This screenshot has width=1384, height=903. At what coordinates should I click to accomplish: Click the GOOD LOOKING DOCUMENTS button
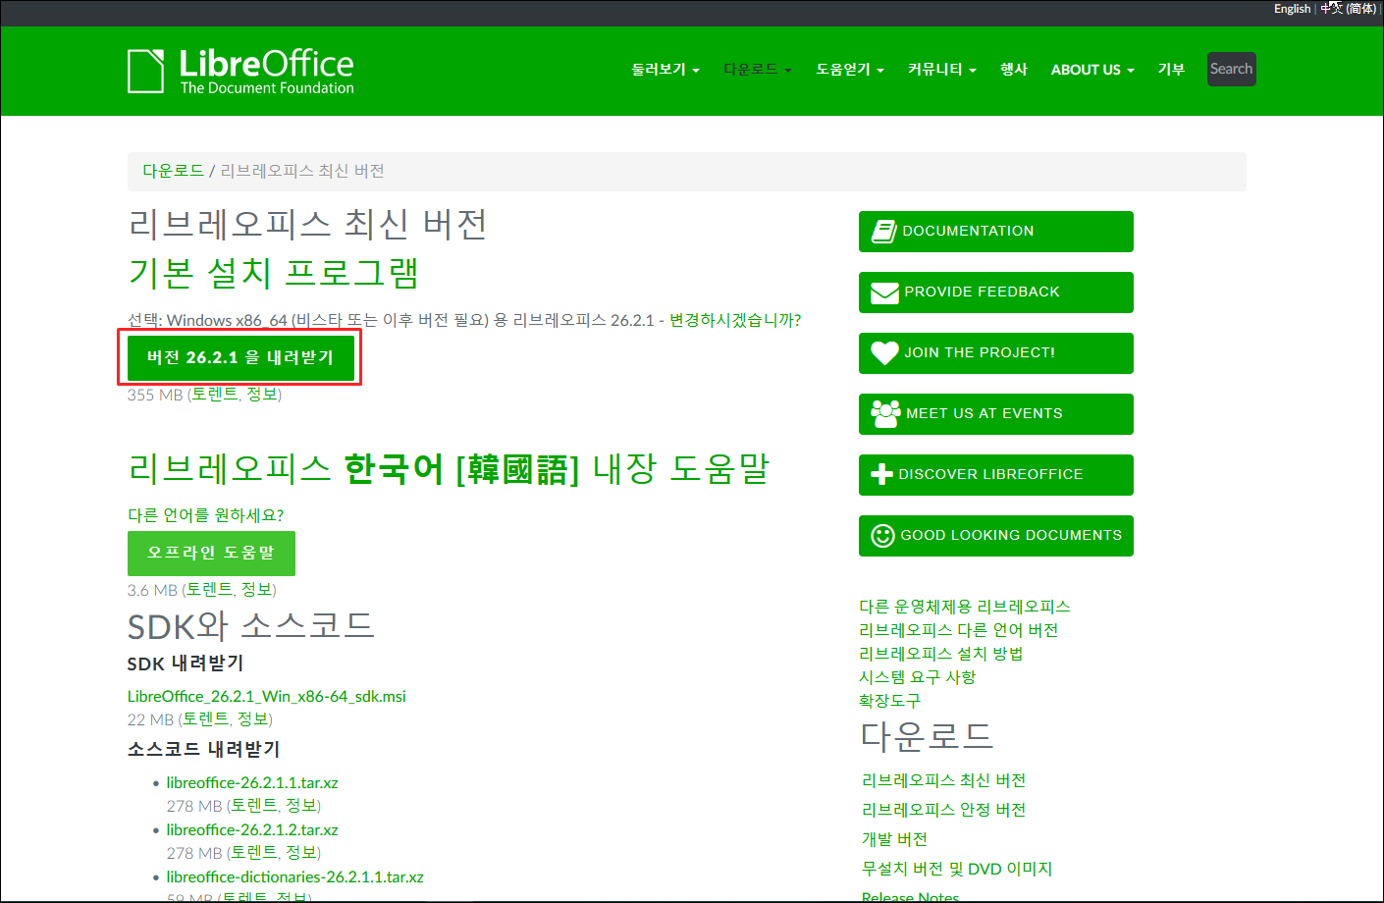pyautogui.click(x=996, y=536)
